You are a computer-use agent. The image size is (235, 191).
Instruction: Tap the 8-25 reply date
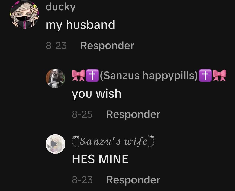coord(82,114)
